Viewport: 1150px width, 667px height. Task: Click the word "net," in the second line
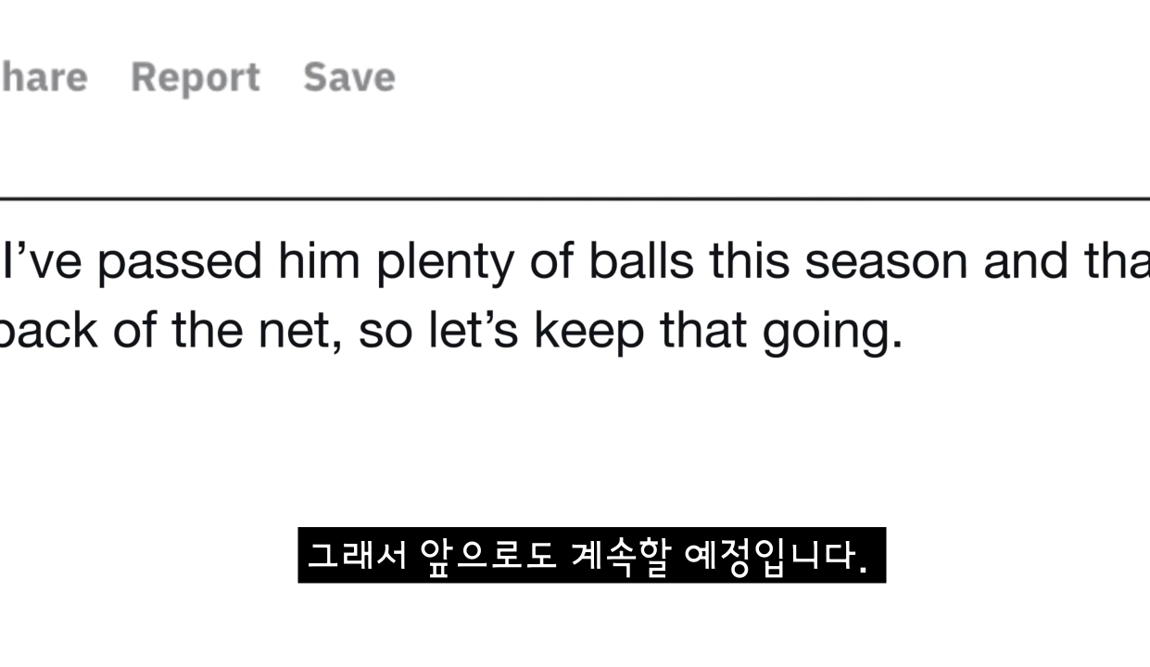[x=300, y=331]
